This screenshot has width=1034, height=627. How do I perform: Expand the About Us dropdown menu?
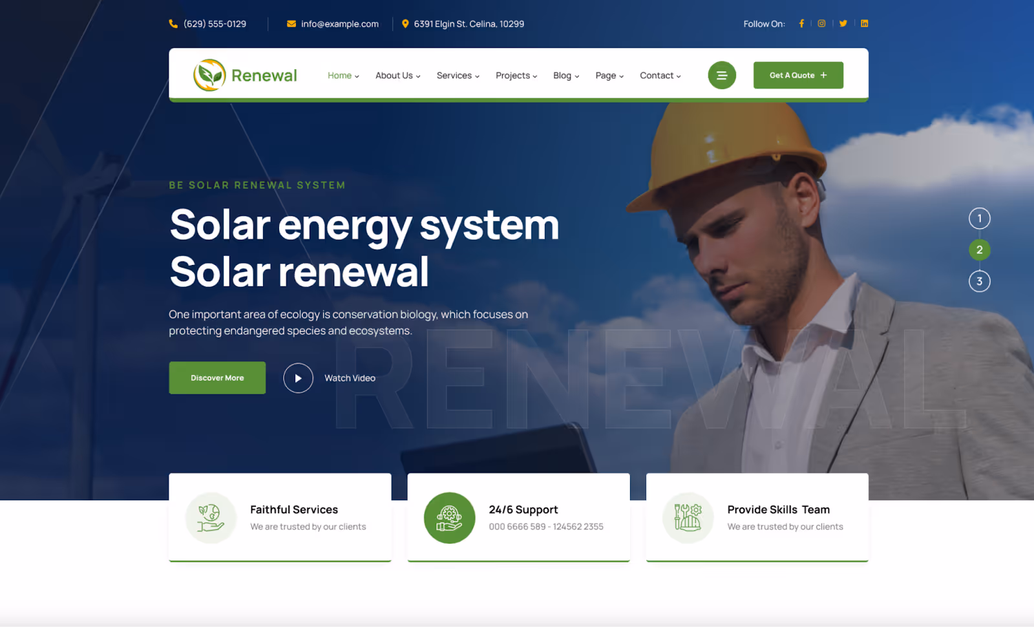tap(398, 76)
